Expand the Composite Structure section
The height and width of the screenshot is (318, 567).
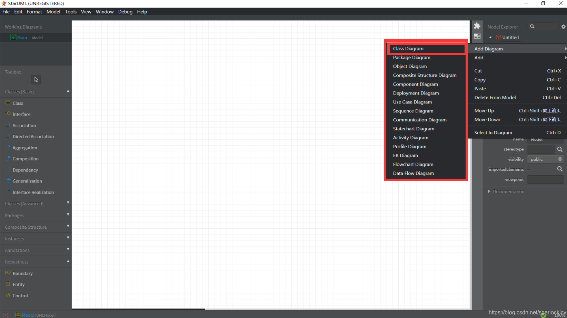click(68, 226)
